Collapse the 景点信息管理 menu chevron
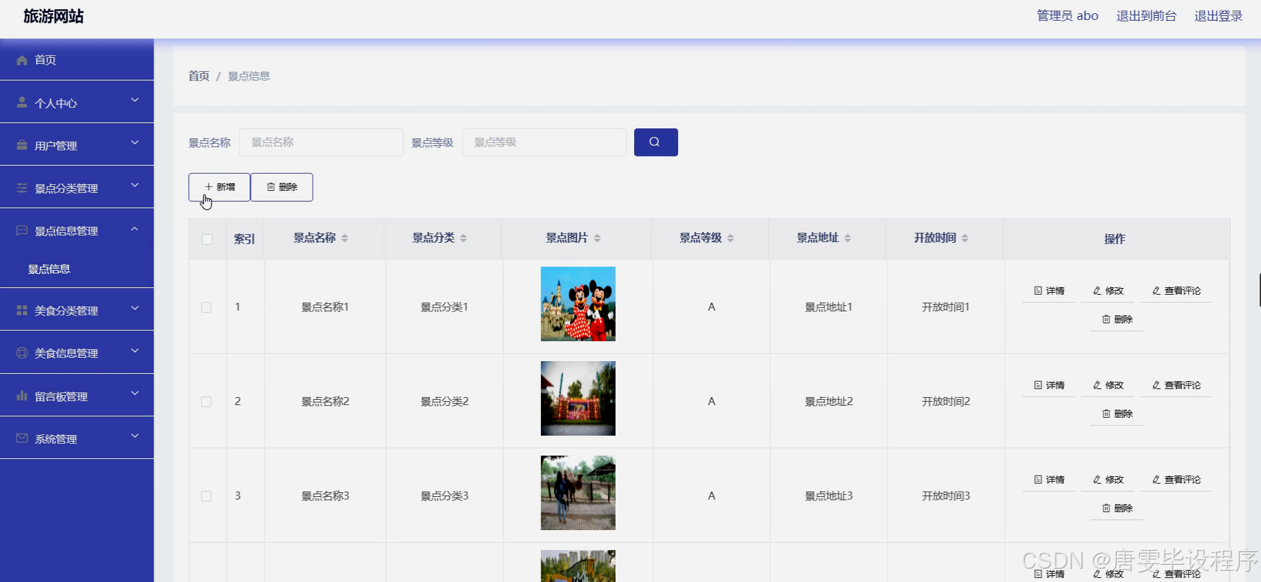Viewport: 1261px width, 582px height. coord(135,229)
